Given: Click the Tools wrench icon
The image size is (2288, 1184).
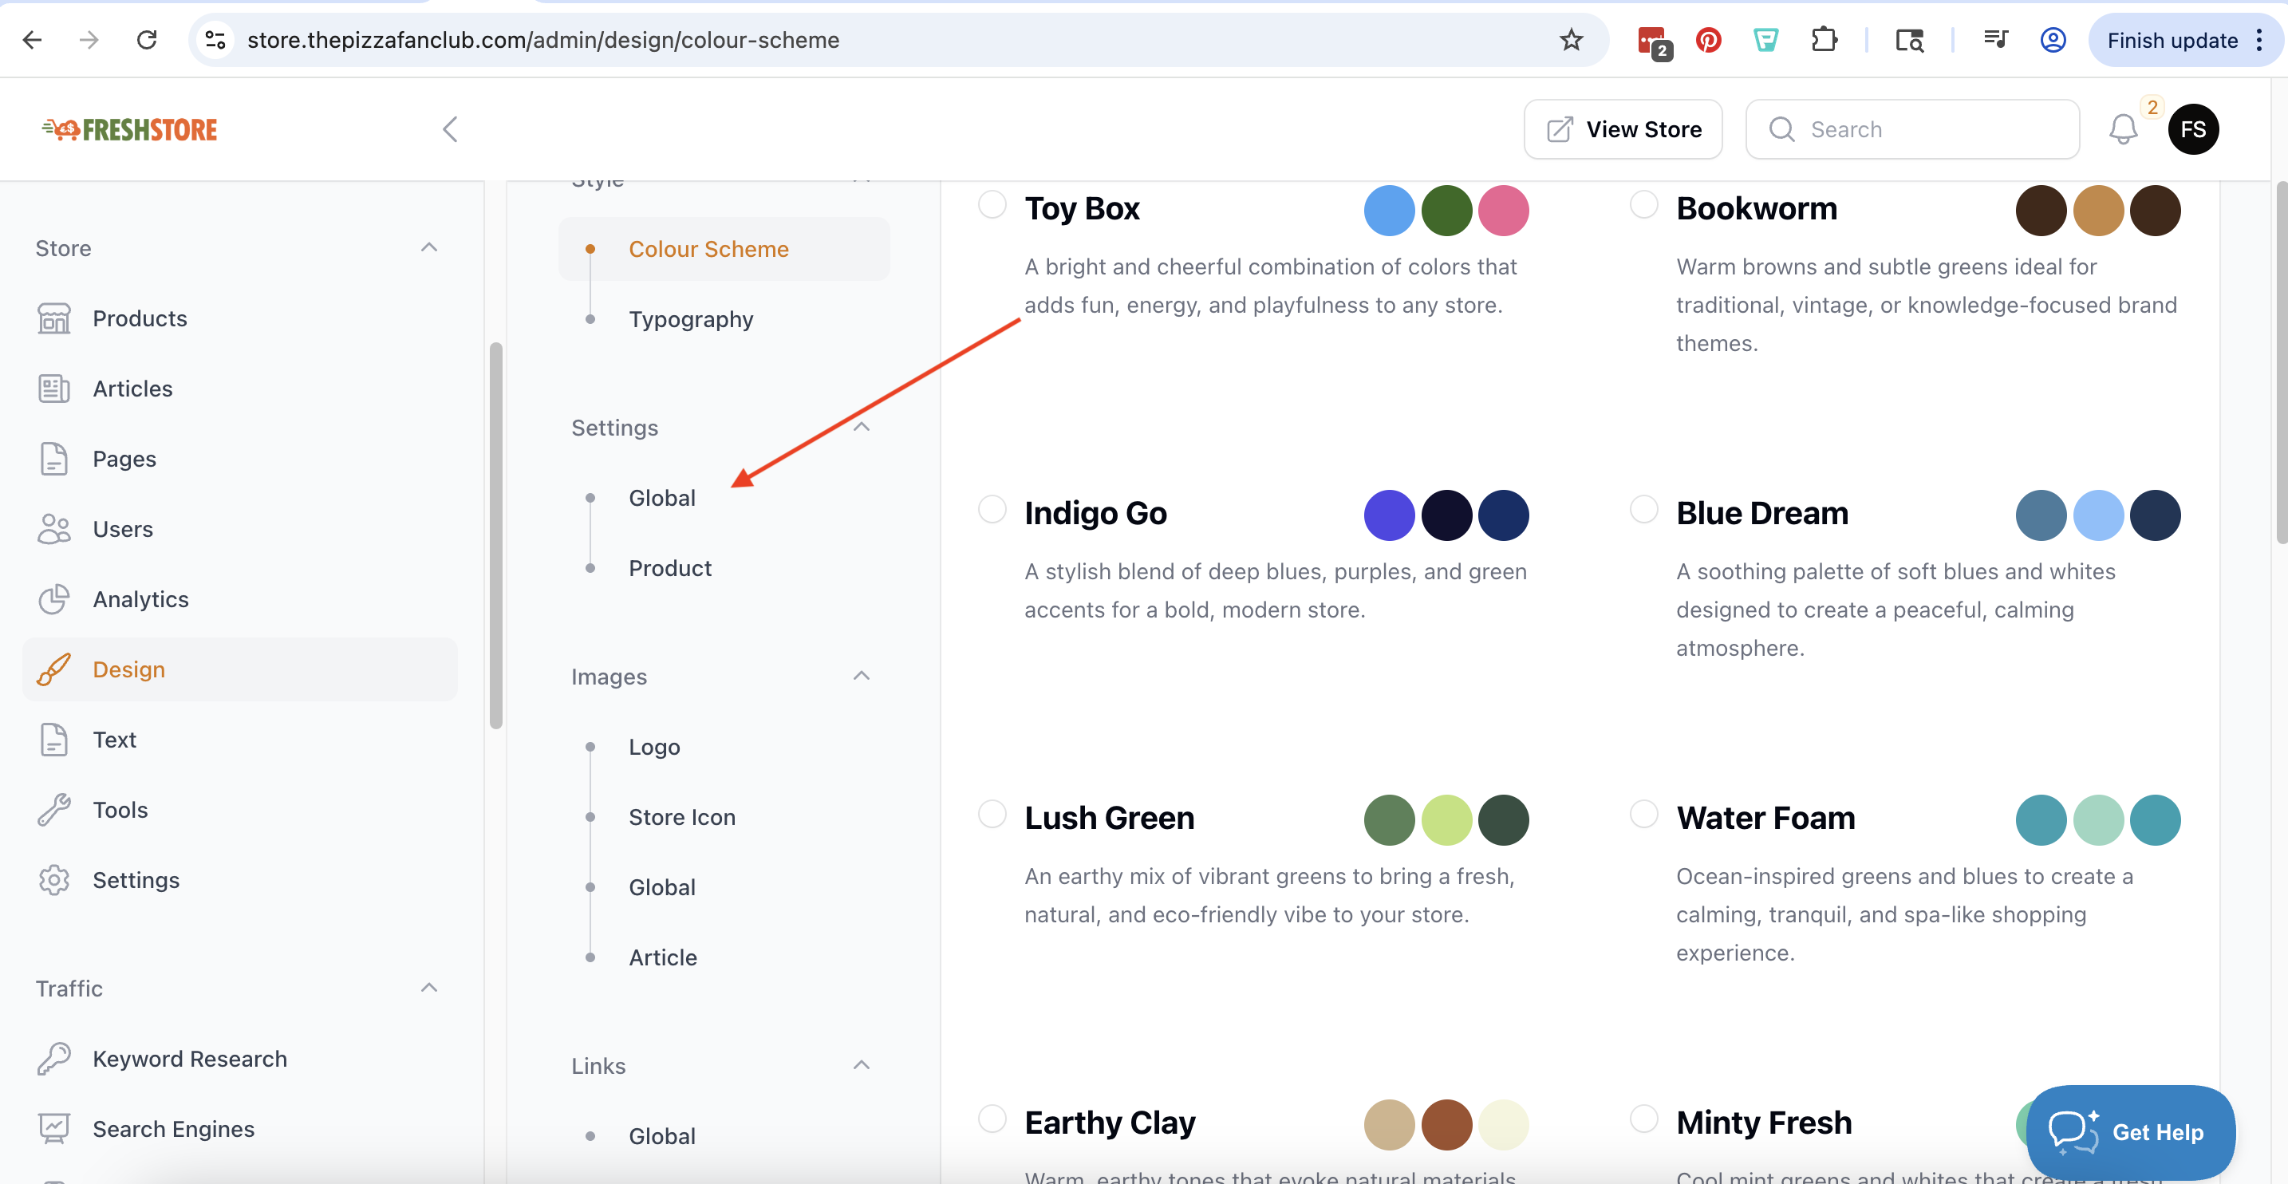Looking at the screenshot, I should (53, 810).
